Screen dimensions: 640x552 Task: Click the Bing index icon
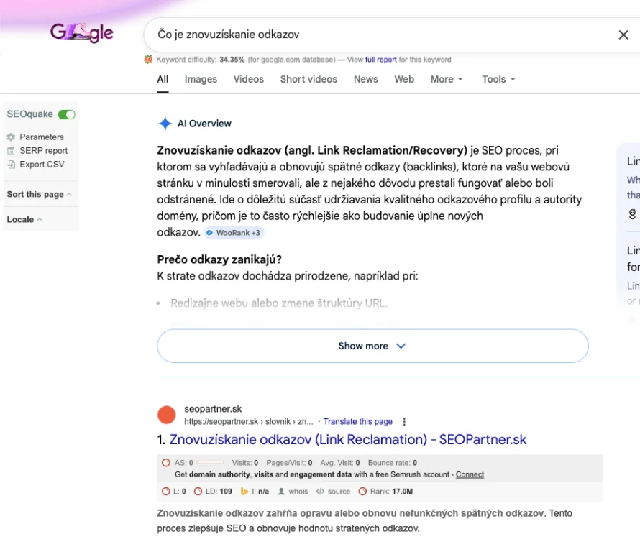click(244, 492)
